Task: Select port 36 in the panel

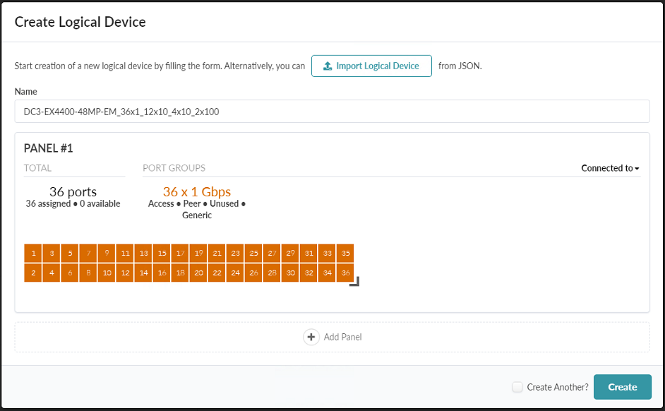Action: (x=345, y=273)
